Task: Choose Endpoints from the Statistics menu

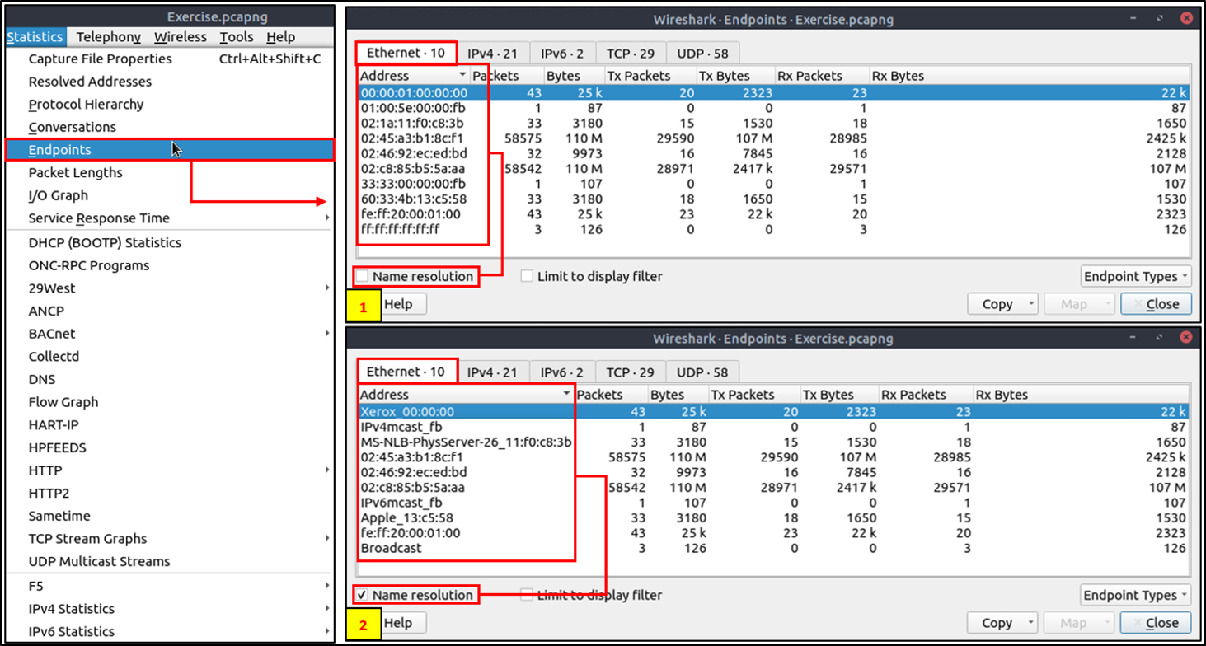Action: [59, 150]
